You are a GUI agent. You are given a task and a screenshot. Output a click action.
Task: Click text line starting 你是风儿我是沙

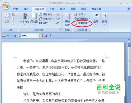(x=61, y=74)
